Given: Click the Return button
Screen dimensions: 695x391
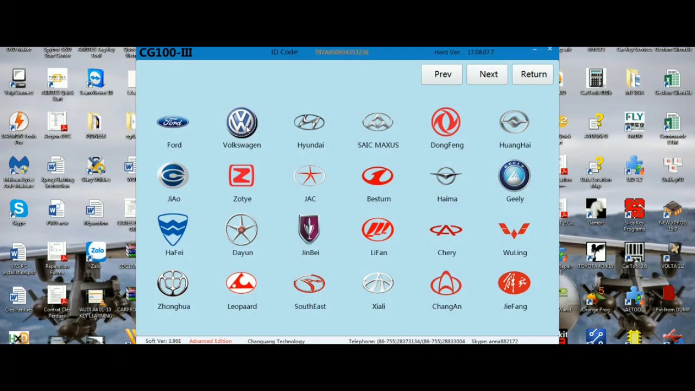Looking at the screenshot, I should coord(534,74).
